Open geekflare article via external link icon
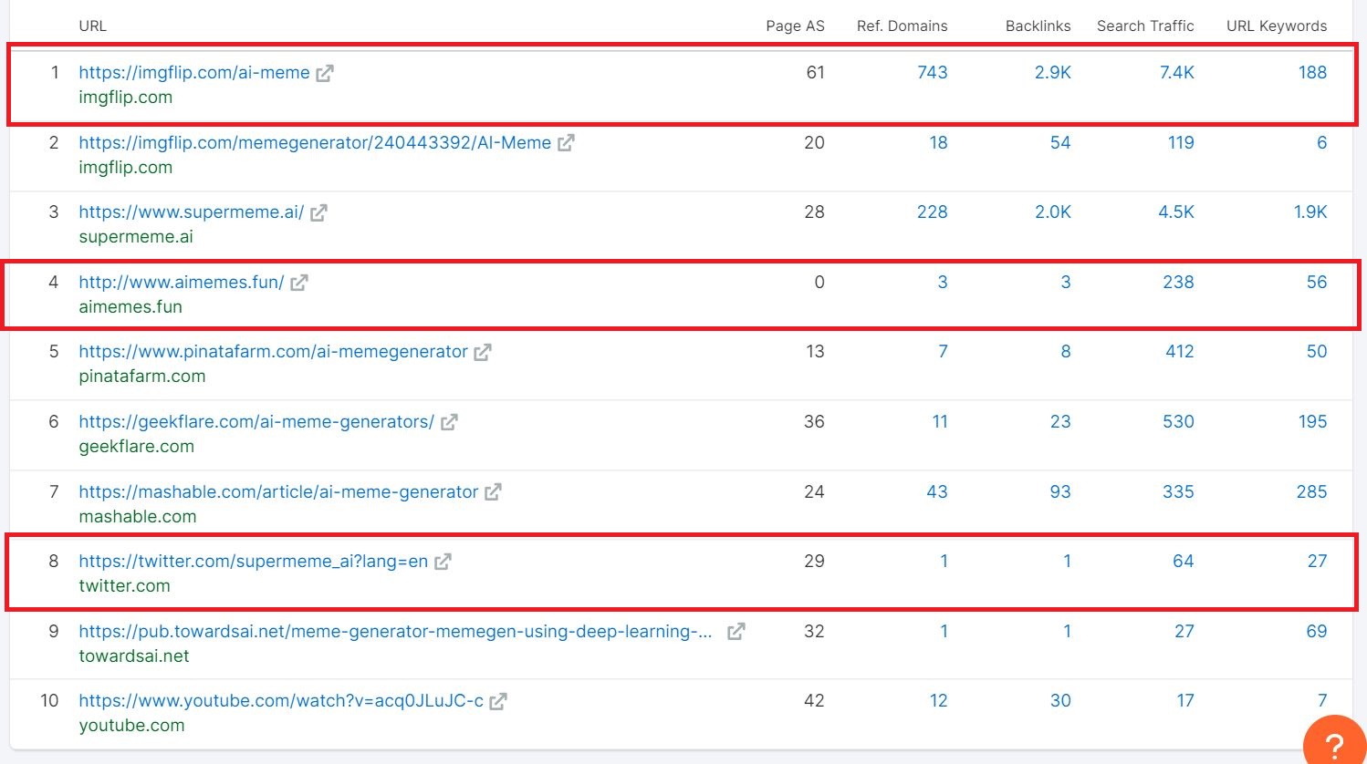 point(447,421)
